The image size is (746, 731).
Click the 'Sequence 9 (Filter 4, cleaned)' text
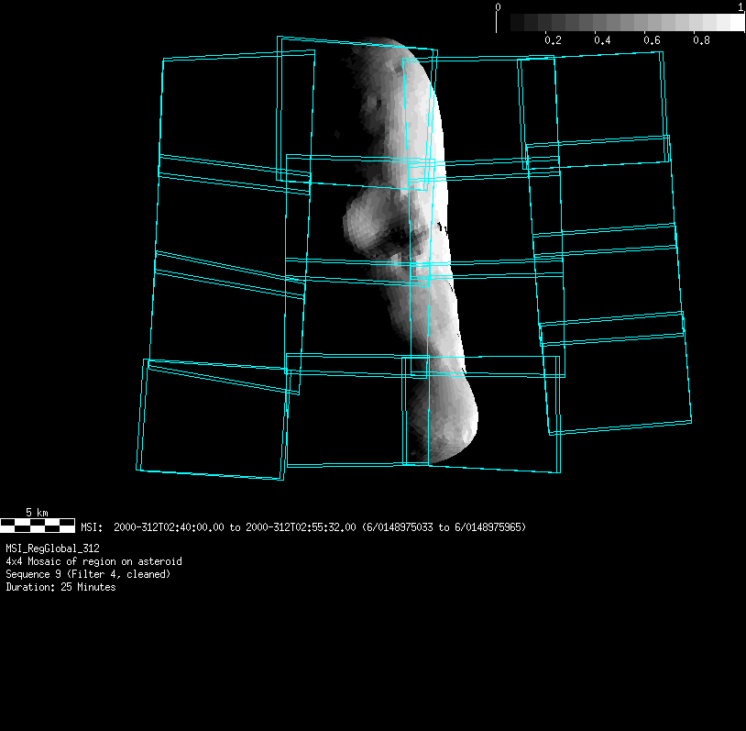coord(88,574)
